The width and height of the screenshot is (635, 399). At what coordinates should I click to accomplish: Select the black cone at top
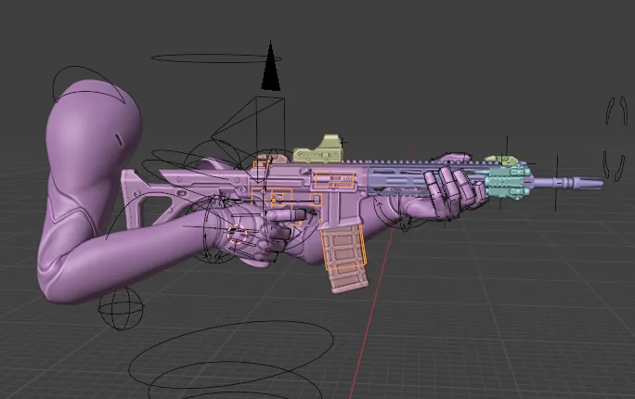coord(270,72)
